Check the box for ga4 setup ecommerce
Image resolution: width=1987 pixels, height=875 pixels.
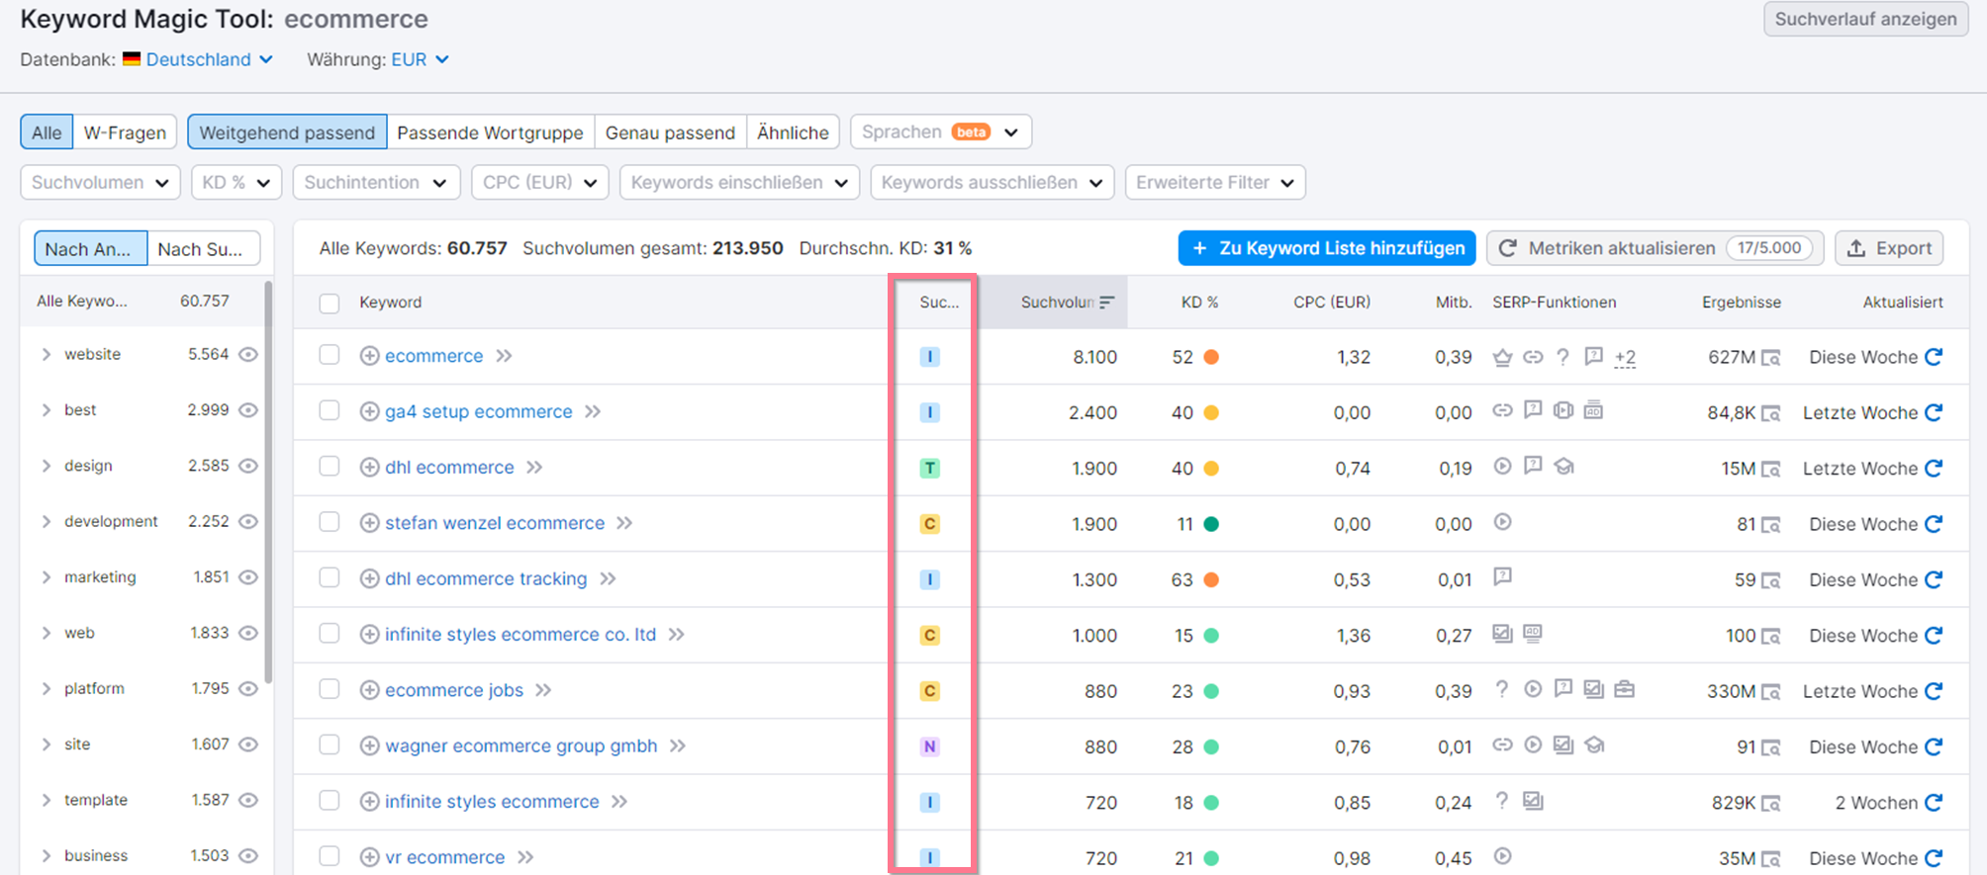point(330,410)
